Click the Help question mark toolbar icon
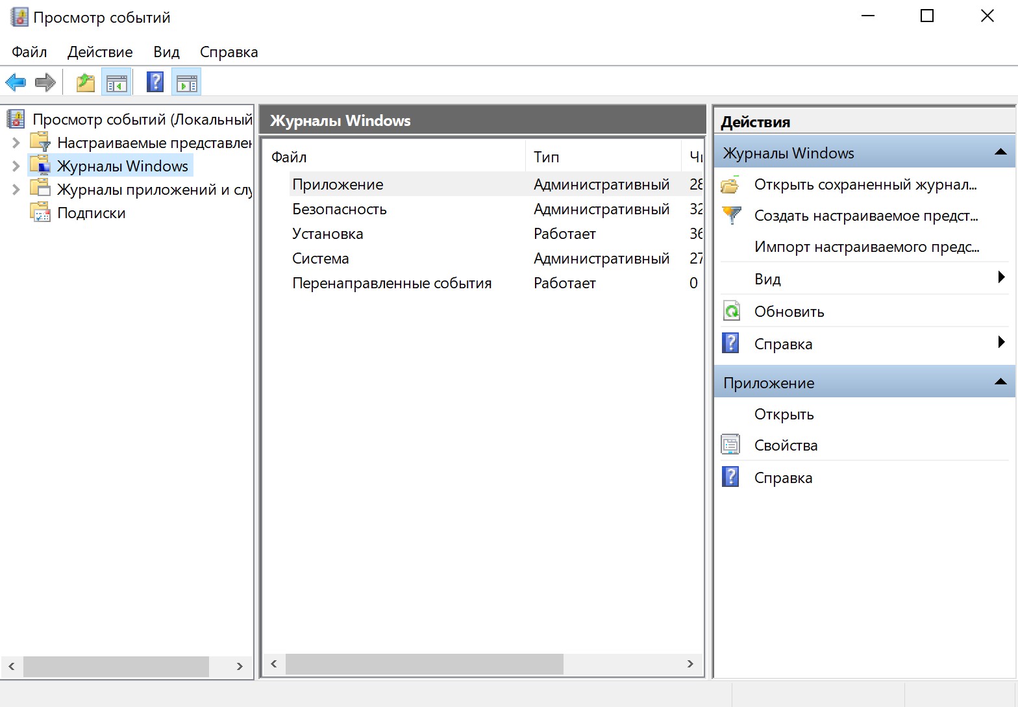 (155, 82)
